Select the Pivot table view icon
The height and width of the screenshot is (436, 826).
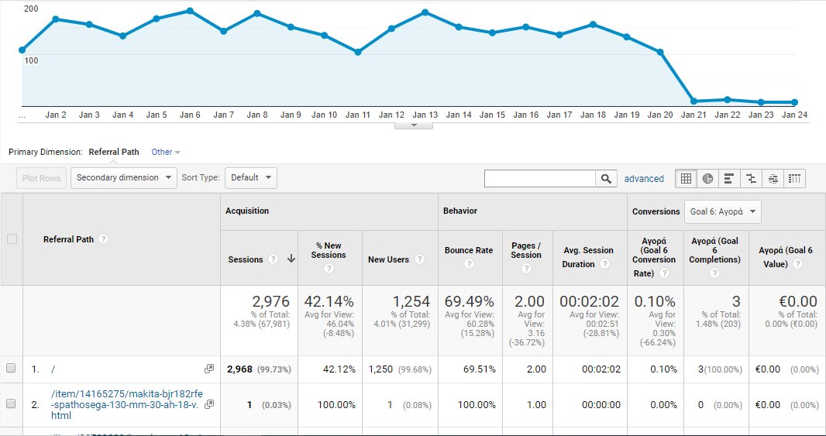point(794,179)
